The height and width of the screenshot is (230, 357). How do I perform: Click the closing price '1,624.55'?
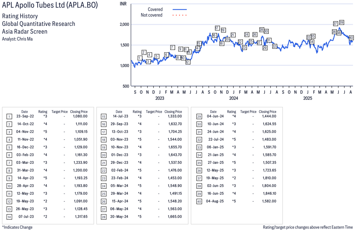point(269,124)
